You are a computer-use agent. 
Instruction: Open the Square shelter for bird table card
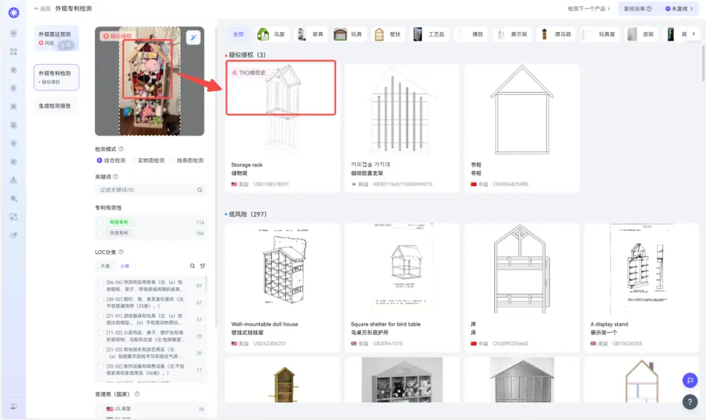(x=401, y=288)
